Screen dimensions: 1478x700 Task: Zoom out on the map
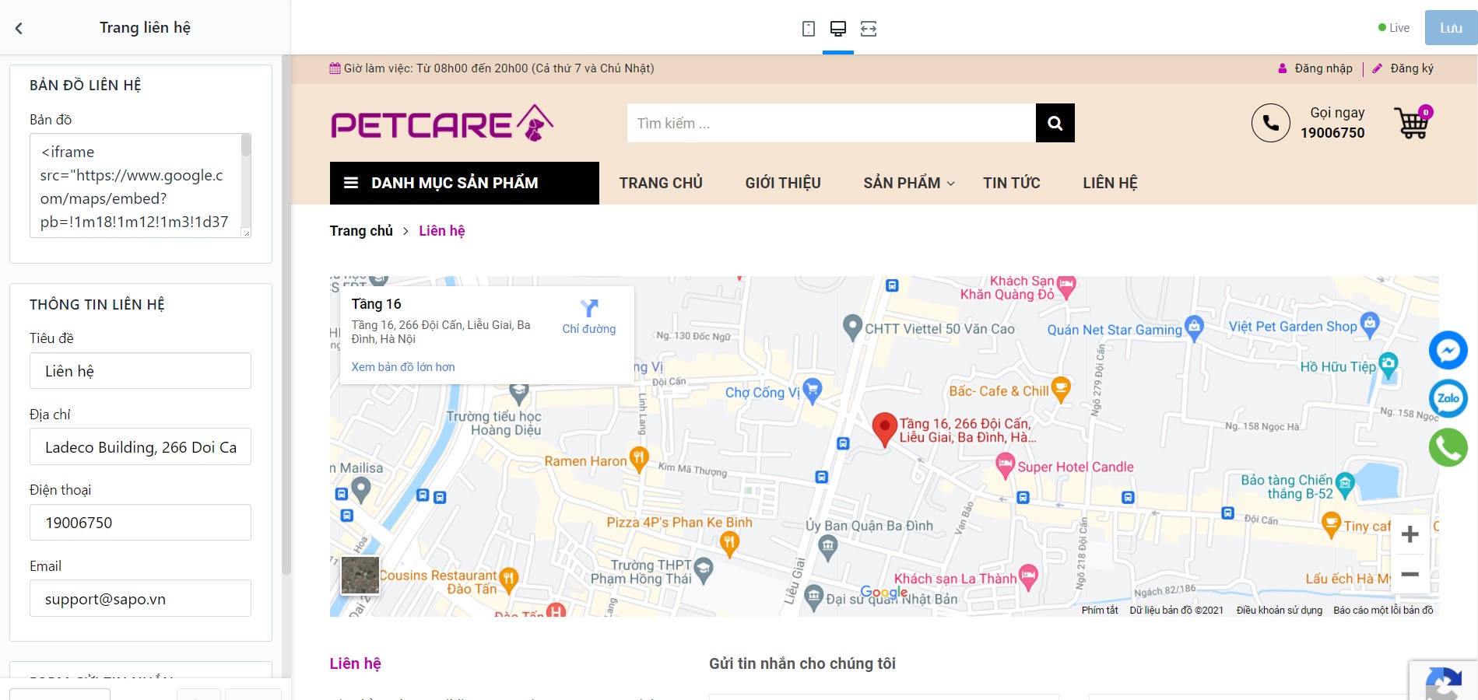(1410, 575)
